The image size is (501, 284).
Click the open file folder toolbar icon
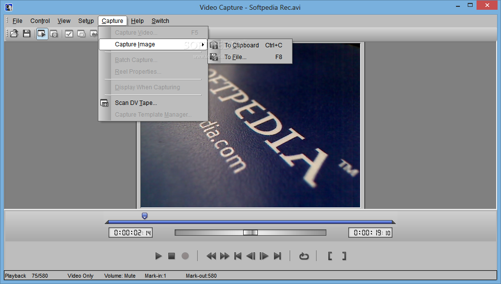click(14, 34)
